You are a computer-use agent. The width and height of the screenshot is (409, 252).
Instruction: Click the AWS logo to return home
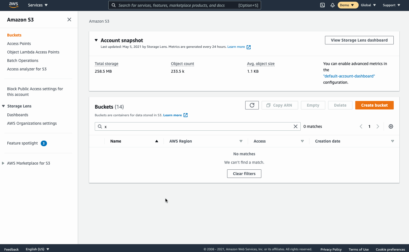(13, 5)
